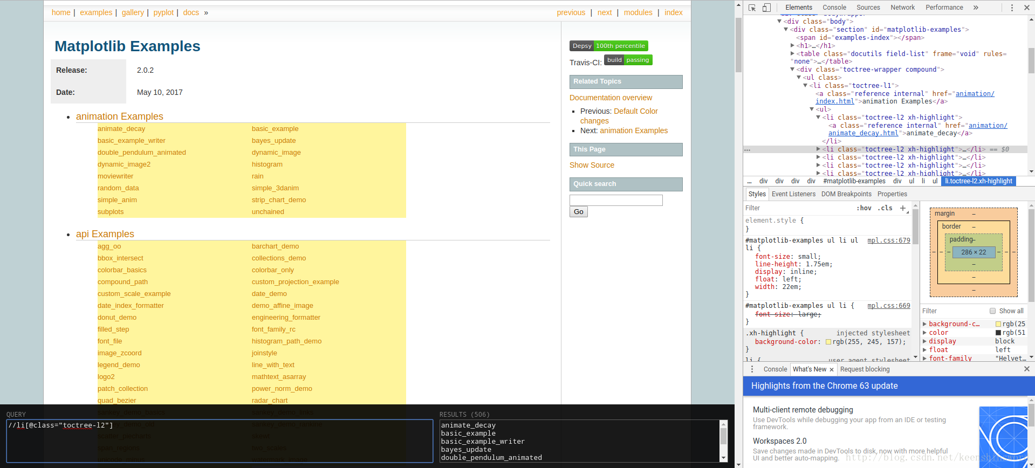Image resolution: width=1035 pixels, height=468 pixels.
Task: Switch to the Console tab in DevTools
Action: tap(834, 8)
